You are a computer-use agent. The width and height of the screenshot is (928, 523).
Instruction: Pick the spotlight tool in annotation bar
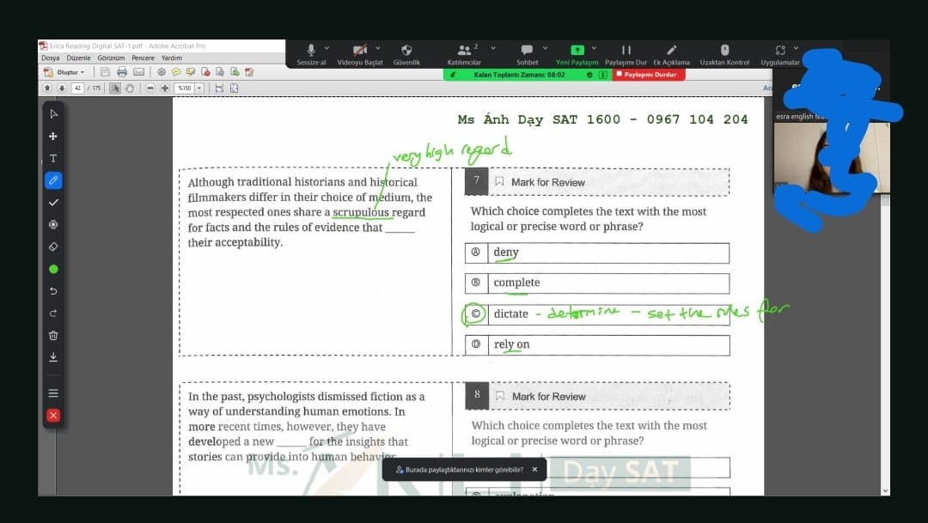tap(53, 224)
